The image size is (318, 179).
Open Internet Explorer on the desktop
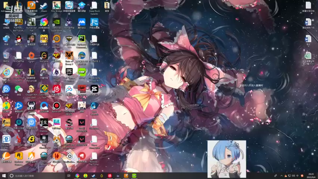click(x=6, y=75)
